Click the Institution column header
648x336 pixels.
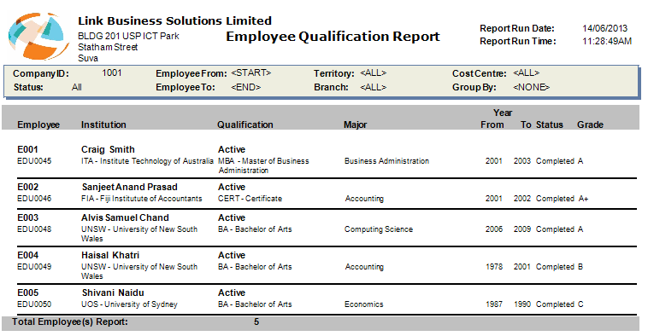[x=103, y=125]
